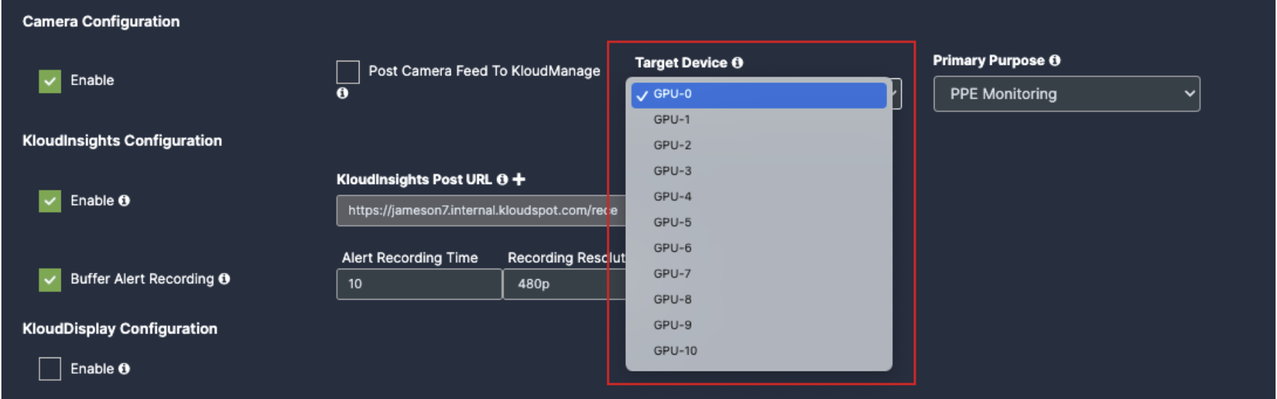This screenshot has height=399, width=1277.
Task: Click the KloudInsights Post URL info icon
Action: (502, 180)
